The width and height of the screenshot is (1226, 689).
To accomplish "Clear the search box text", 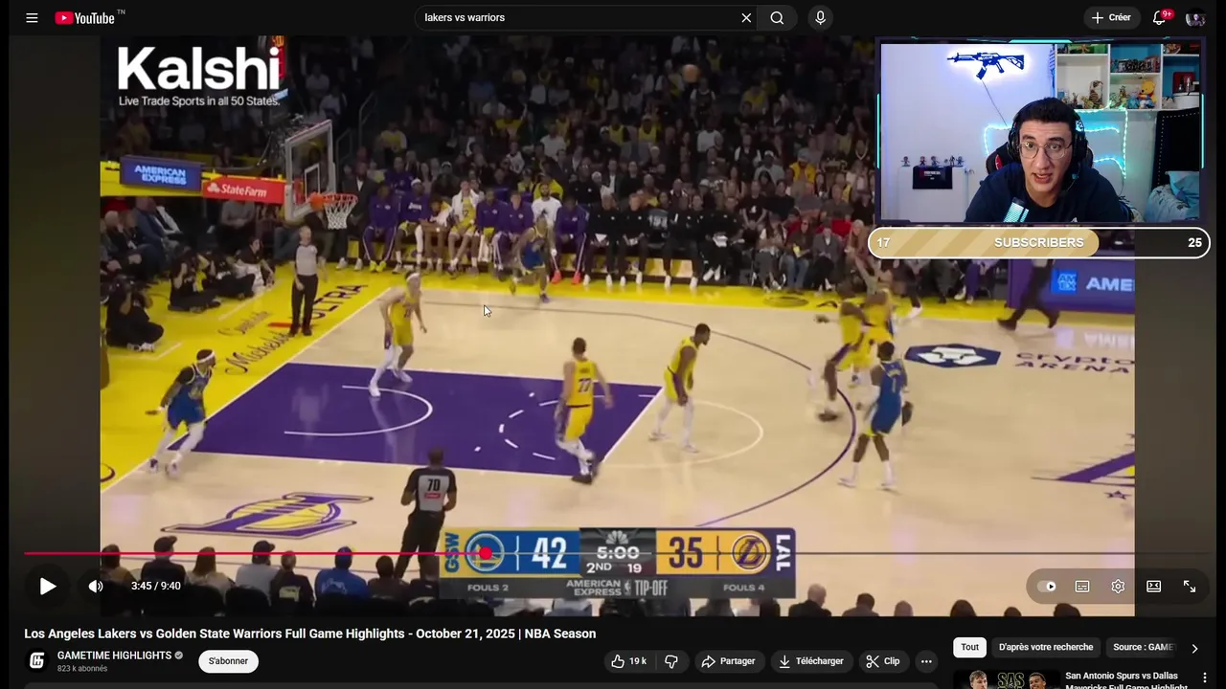I will [746, 17].
